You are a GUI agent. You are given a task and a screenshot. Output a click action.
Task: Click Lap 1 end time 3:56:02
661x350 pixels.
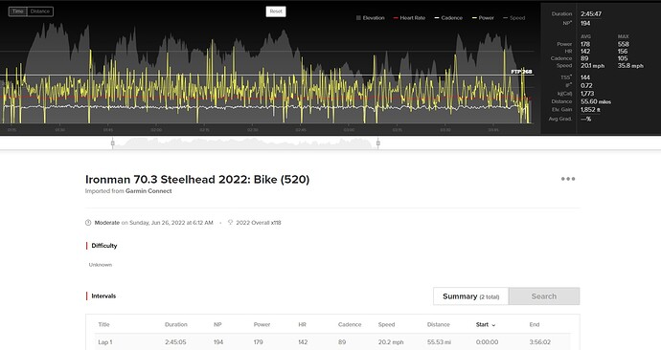[x=540, y=342]
